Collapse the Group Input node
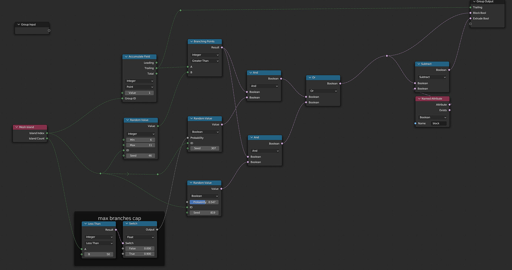 [x=19, y=24]
